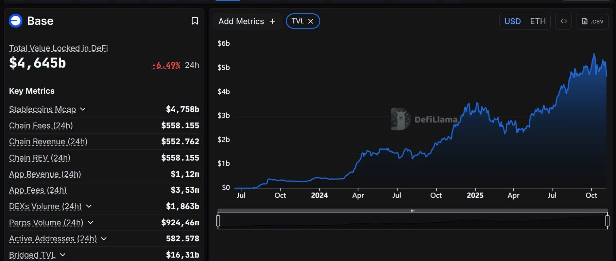Click the $552.762 Chain Revenue value

click(x=180, y=142)
